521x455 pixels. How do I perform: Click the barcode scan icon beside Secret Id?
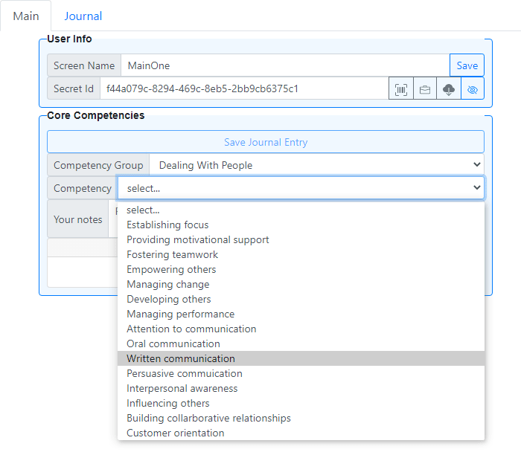click(x=401, y=88)
